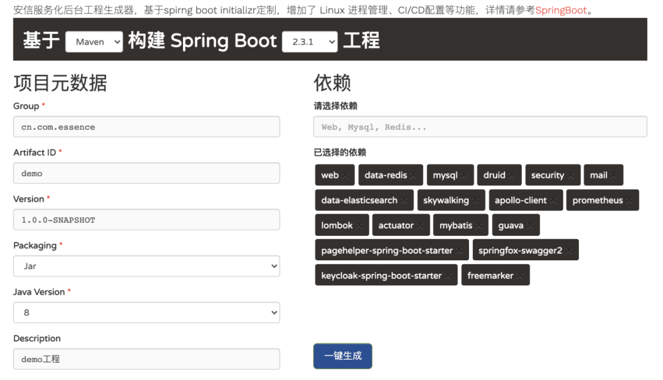Remove the prometheus dependency tag

tap(630, 200)
